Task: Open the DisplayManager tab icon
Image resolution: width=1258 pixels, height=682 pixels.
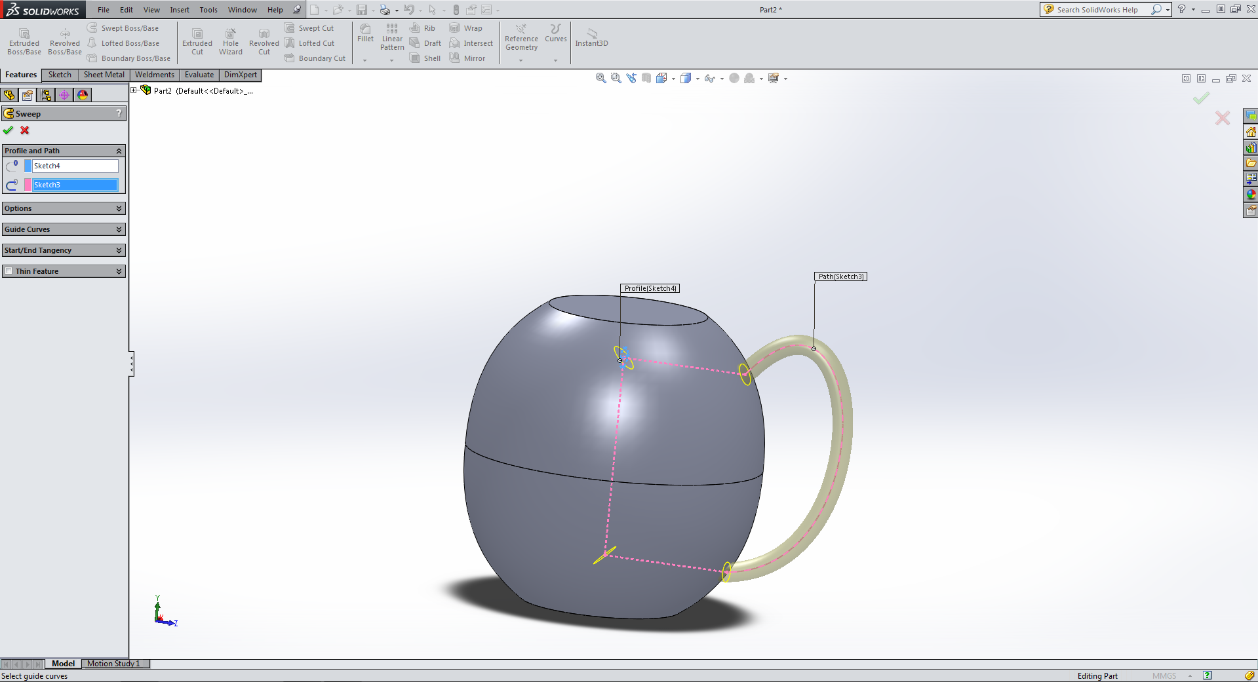Action: coord(83,95)
